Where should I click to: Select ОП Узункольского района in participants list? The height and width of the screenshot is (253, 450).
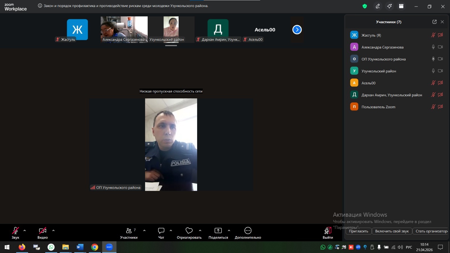click(x=383, y=59)
